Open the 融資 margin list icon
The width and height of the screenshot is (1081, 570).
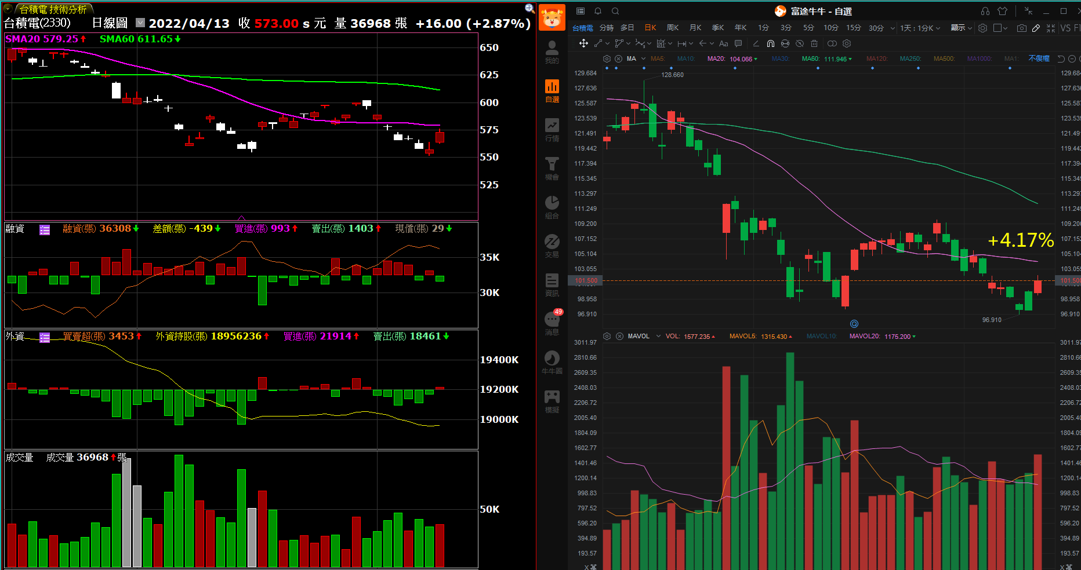45,230
